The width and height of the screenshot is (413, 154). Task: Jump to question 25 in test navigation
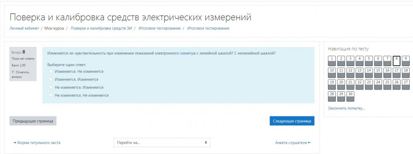387,85
